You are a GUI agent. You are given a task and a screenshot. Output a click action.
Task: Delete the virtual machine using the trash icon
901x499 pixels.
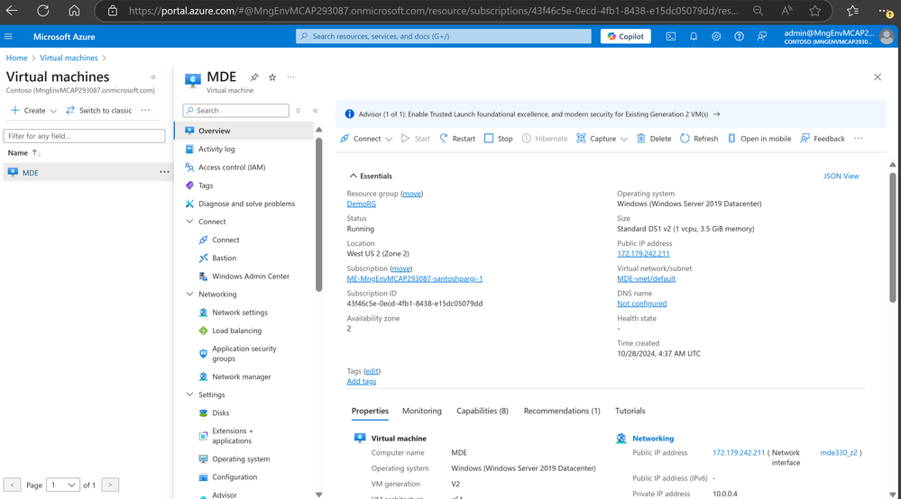(x=654, y=139)
